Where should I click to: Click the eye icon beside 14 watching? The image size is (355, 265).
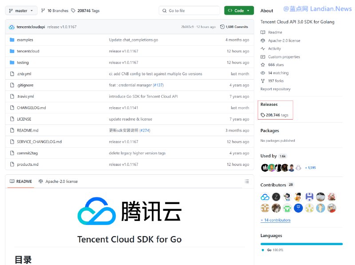click(262, 72)
